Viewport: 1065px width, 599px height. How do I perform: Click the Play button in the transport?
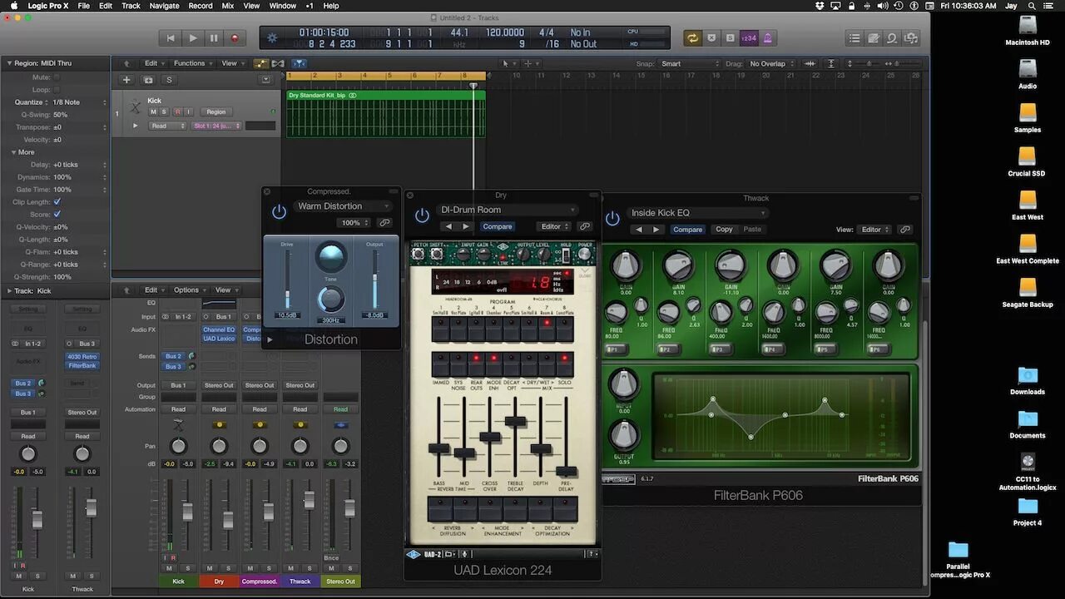click(193, 37)
